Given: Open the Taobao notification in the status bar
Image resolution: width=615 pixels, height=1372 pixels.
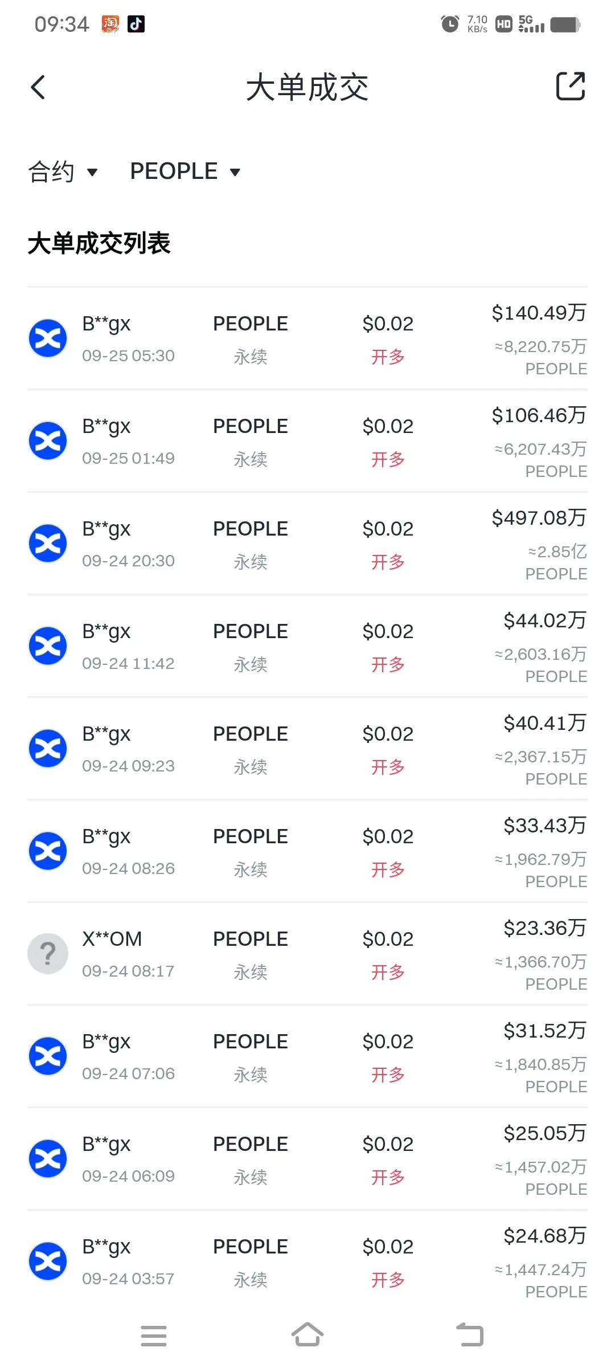Looking at the screenshot, I should coord(110,24).
